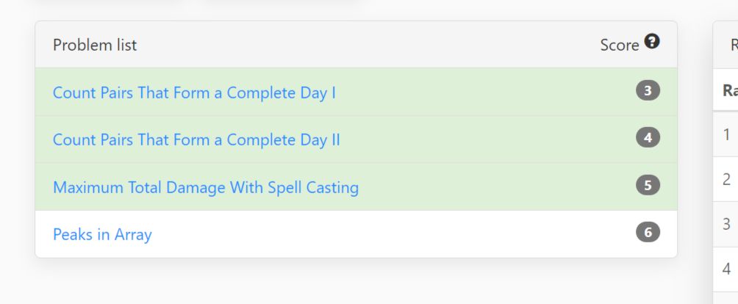Click the Problem list header text
This screenshot has width=738, height=304.
95,45
